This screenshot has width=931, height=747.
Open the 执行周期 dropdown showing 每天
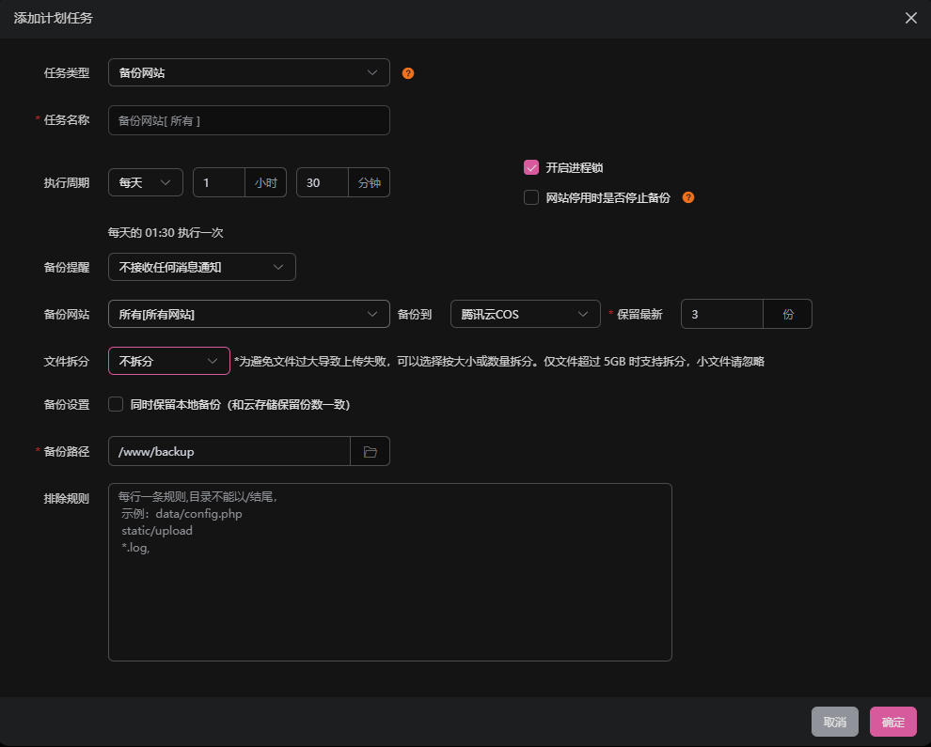(145, 182)
